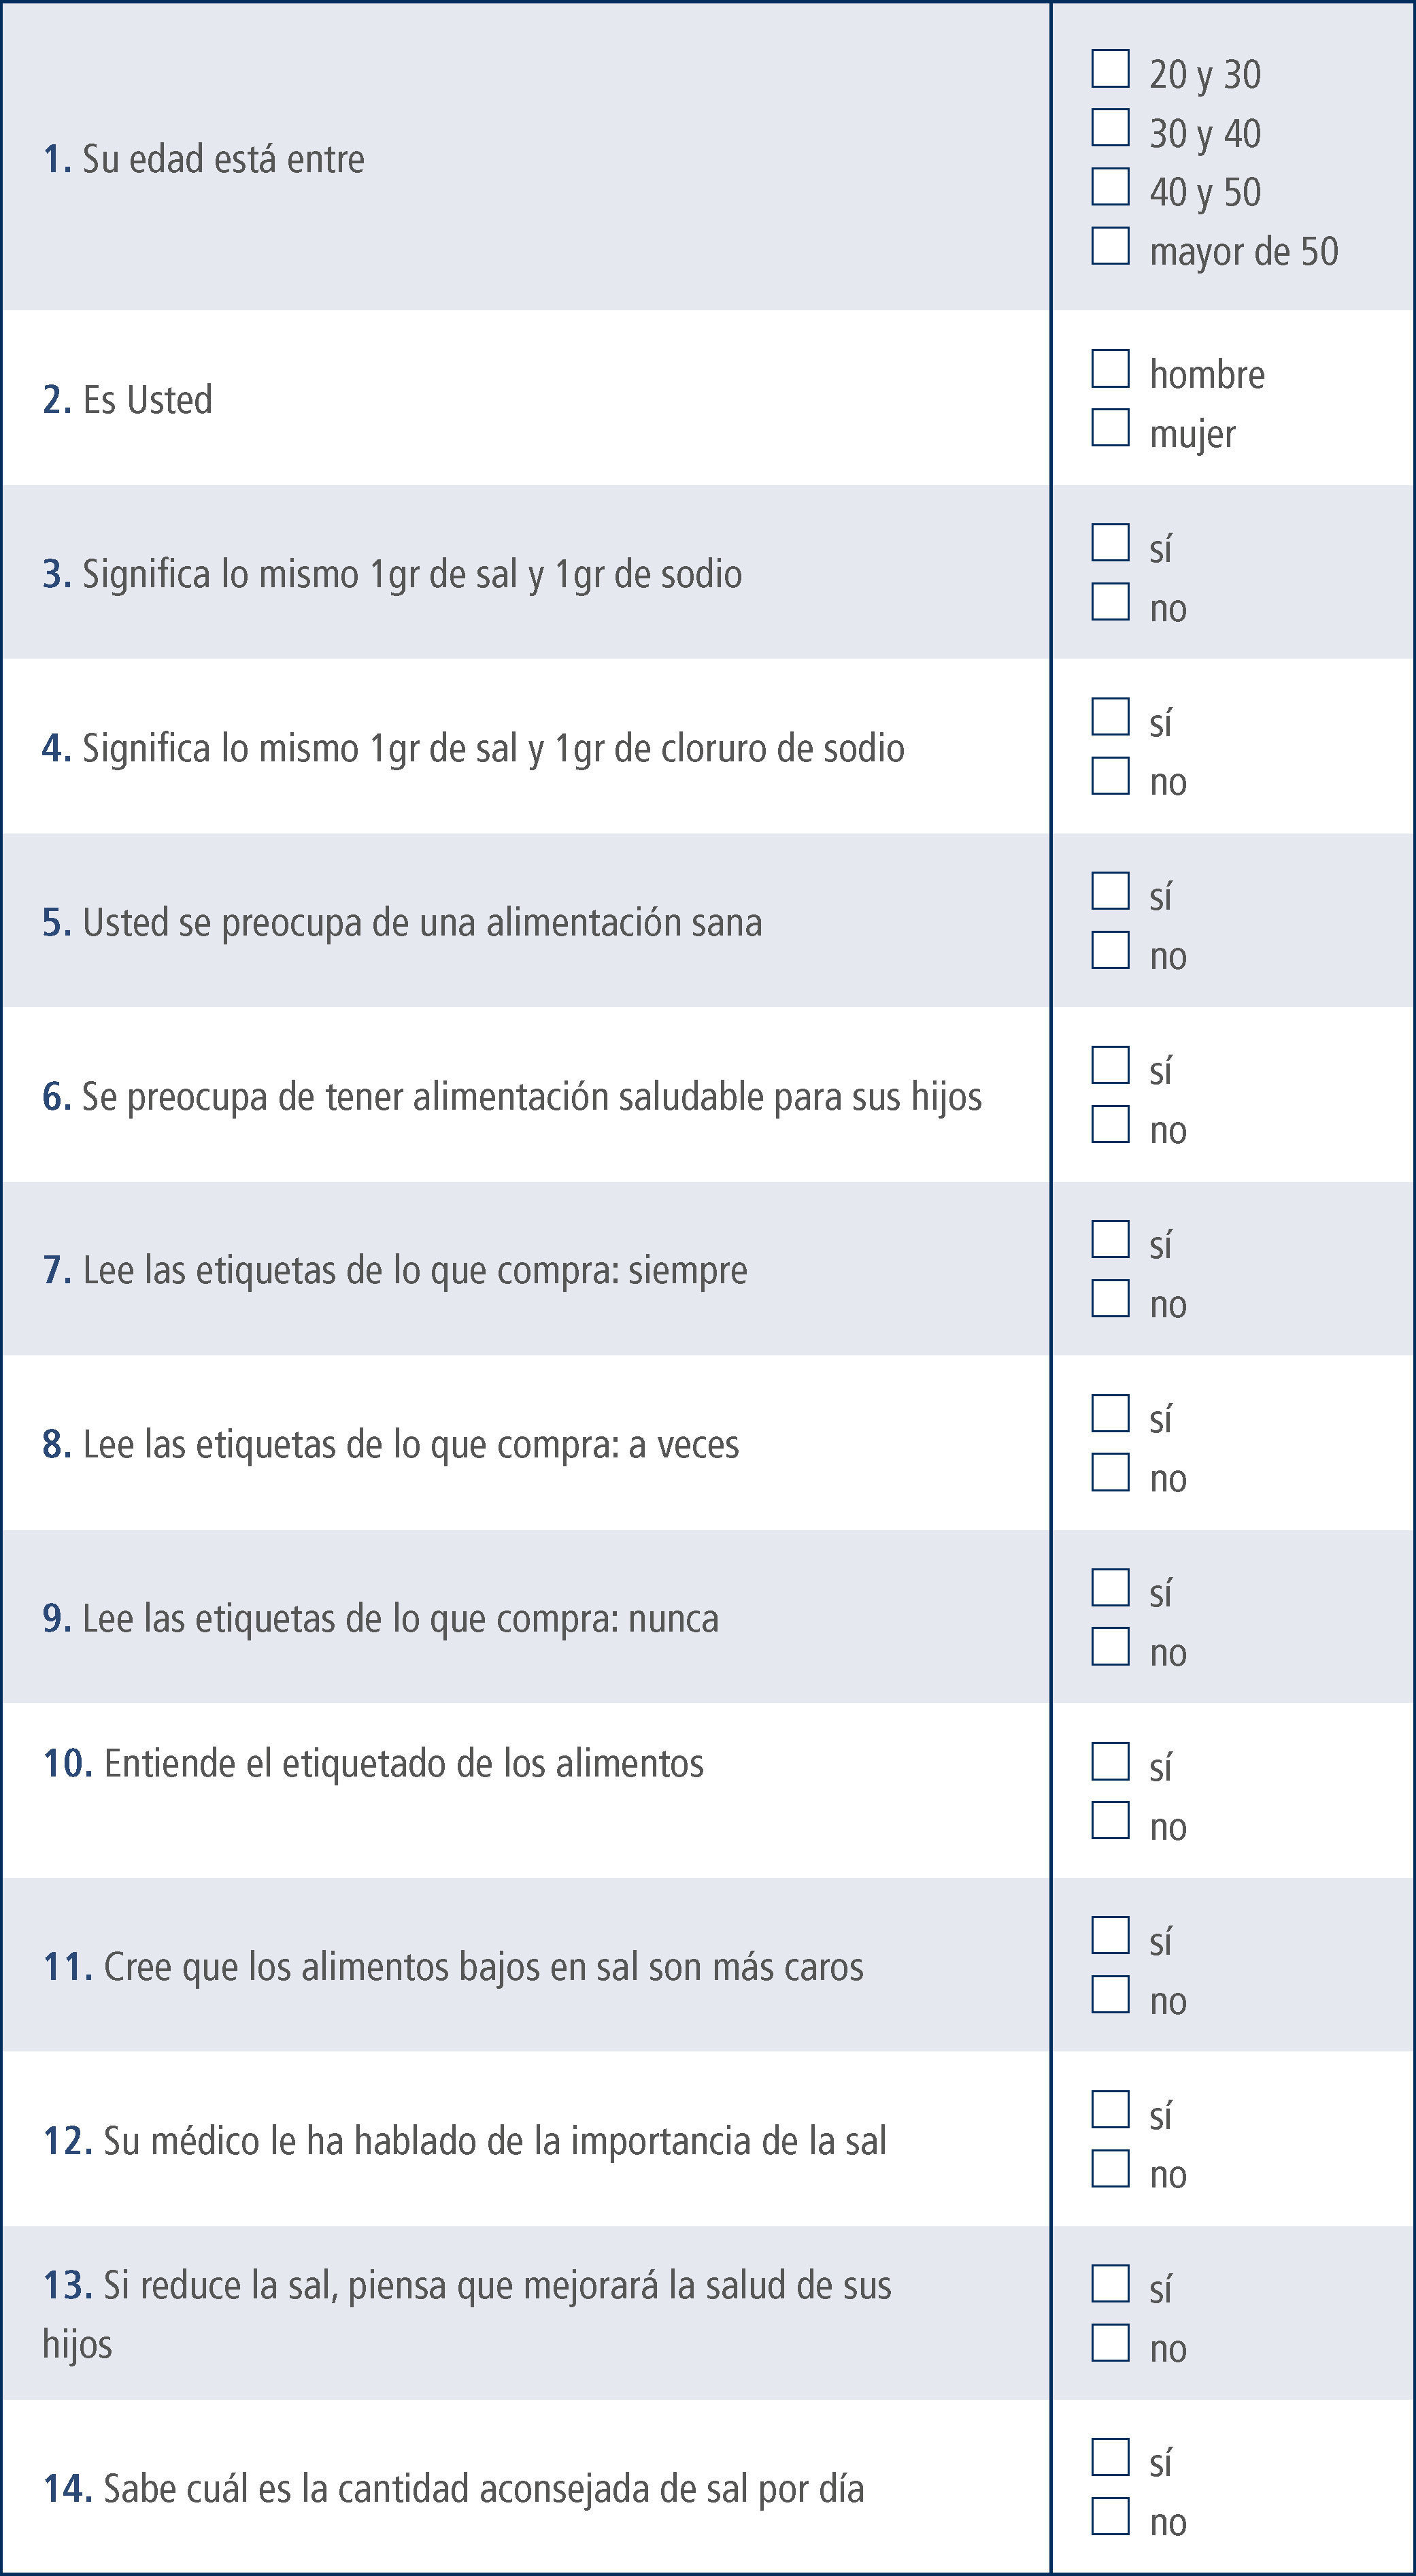
Task: Mark 'sí' for alimentación sana question
Action: coord(1110,891)
